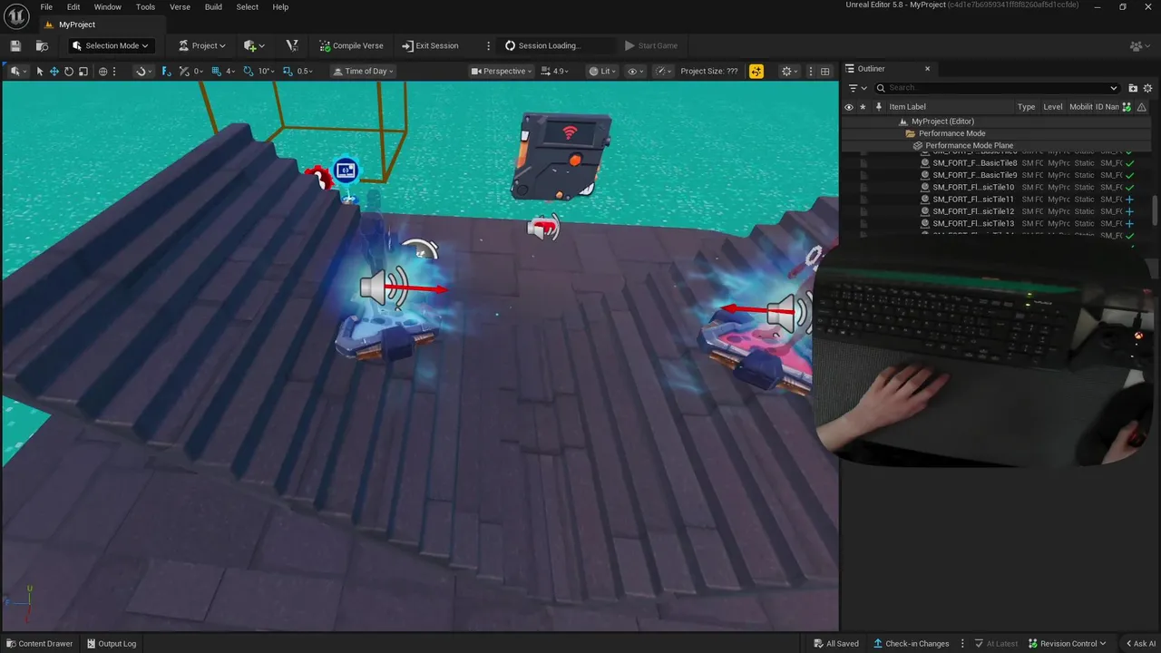Toggle the visibility eye column header
The height and width of the screenshot is (653, 1161).
[849, 107]
